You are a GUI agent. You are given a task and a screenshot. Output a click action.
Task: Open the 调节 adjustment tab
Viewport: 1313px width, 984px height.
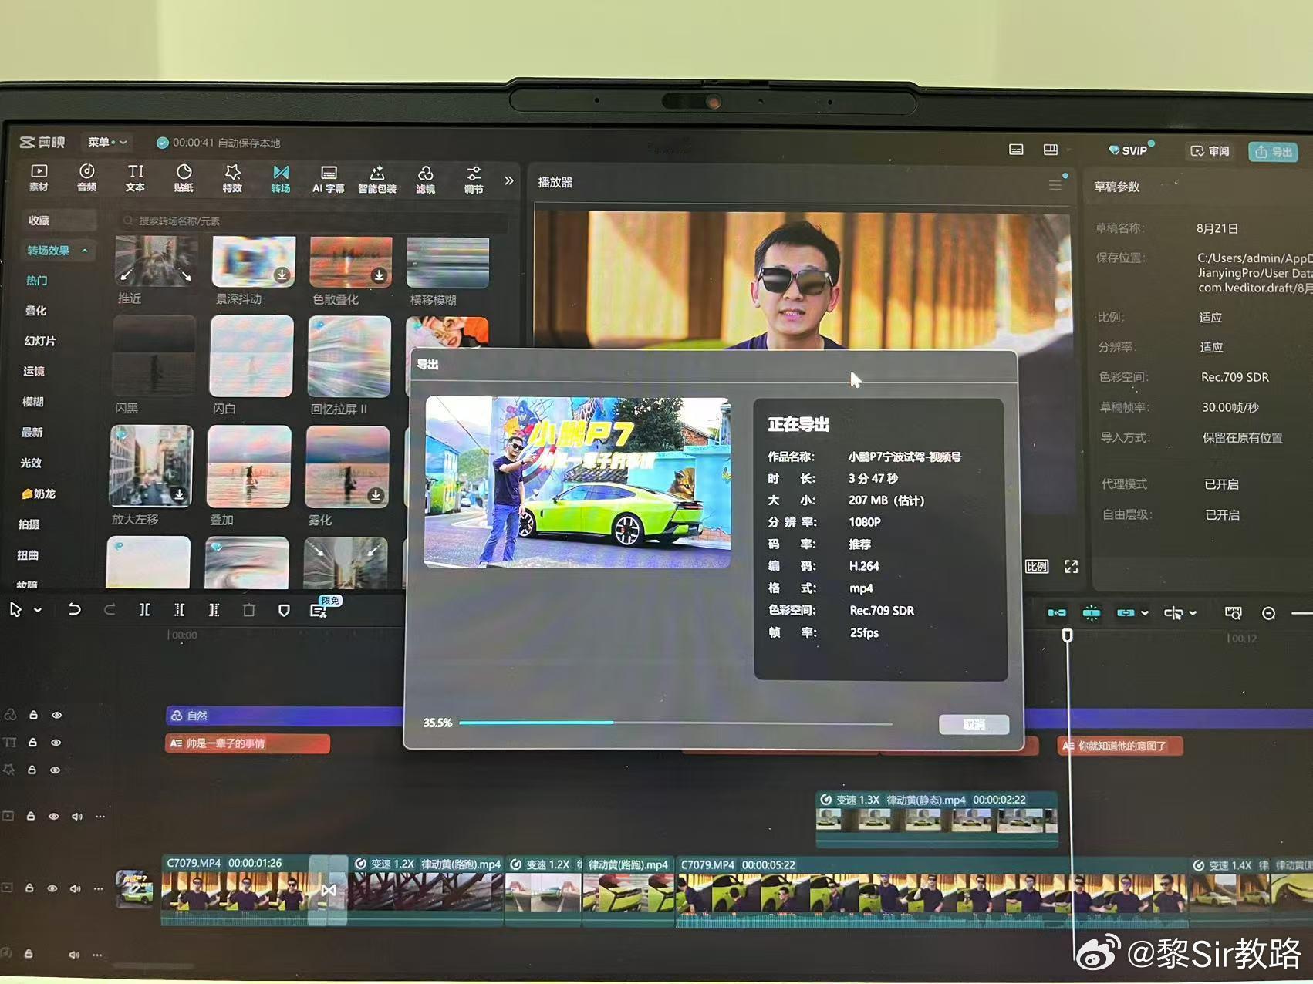pos(474,179)
